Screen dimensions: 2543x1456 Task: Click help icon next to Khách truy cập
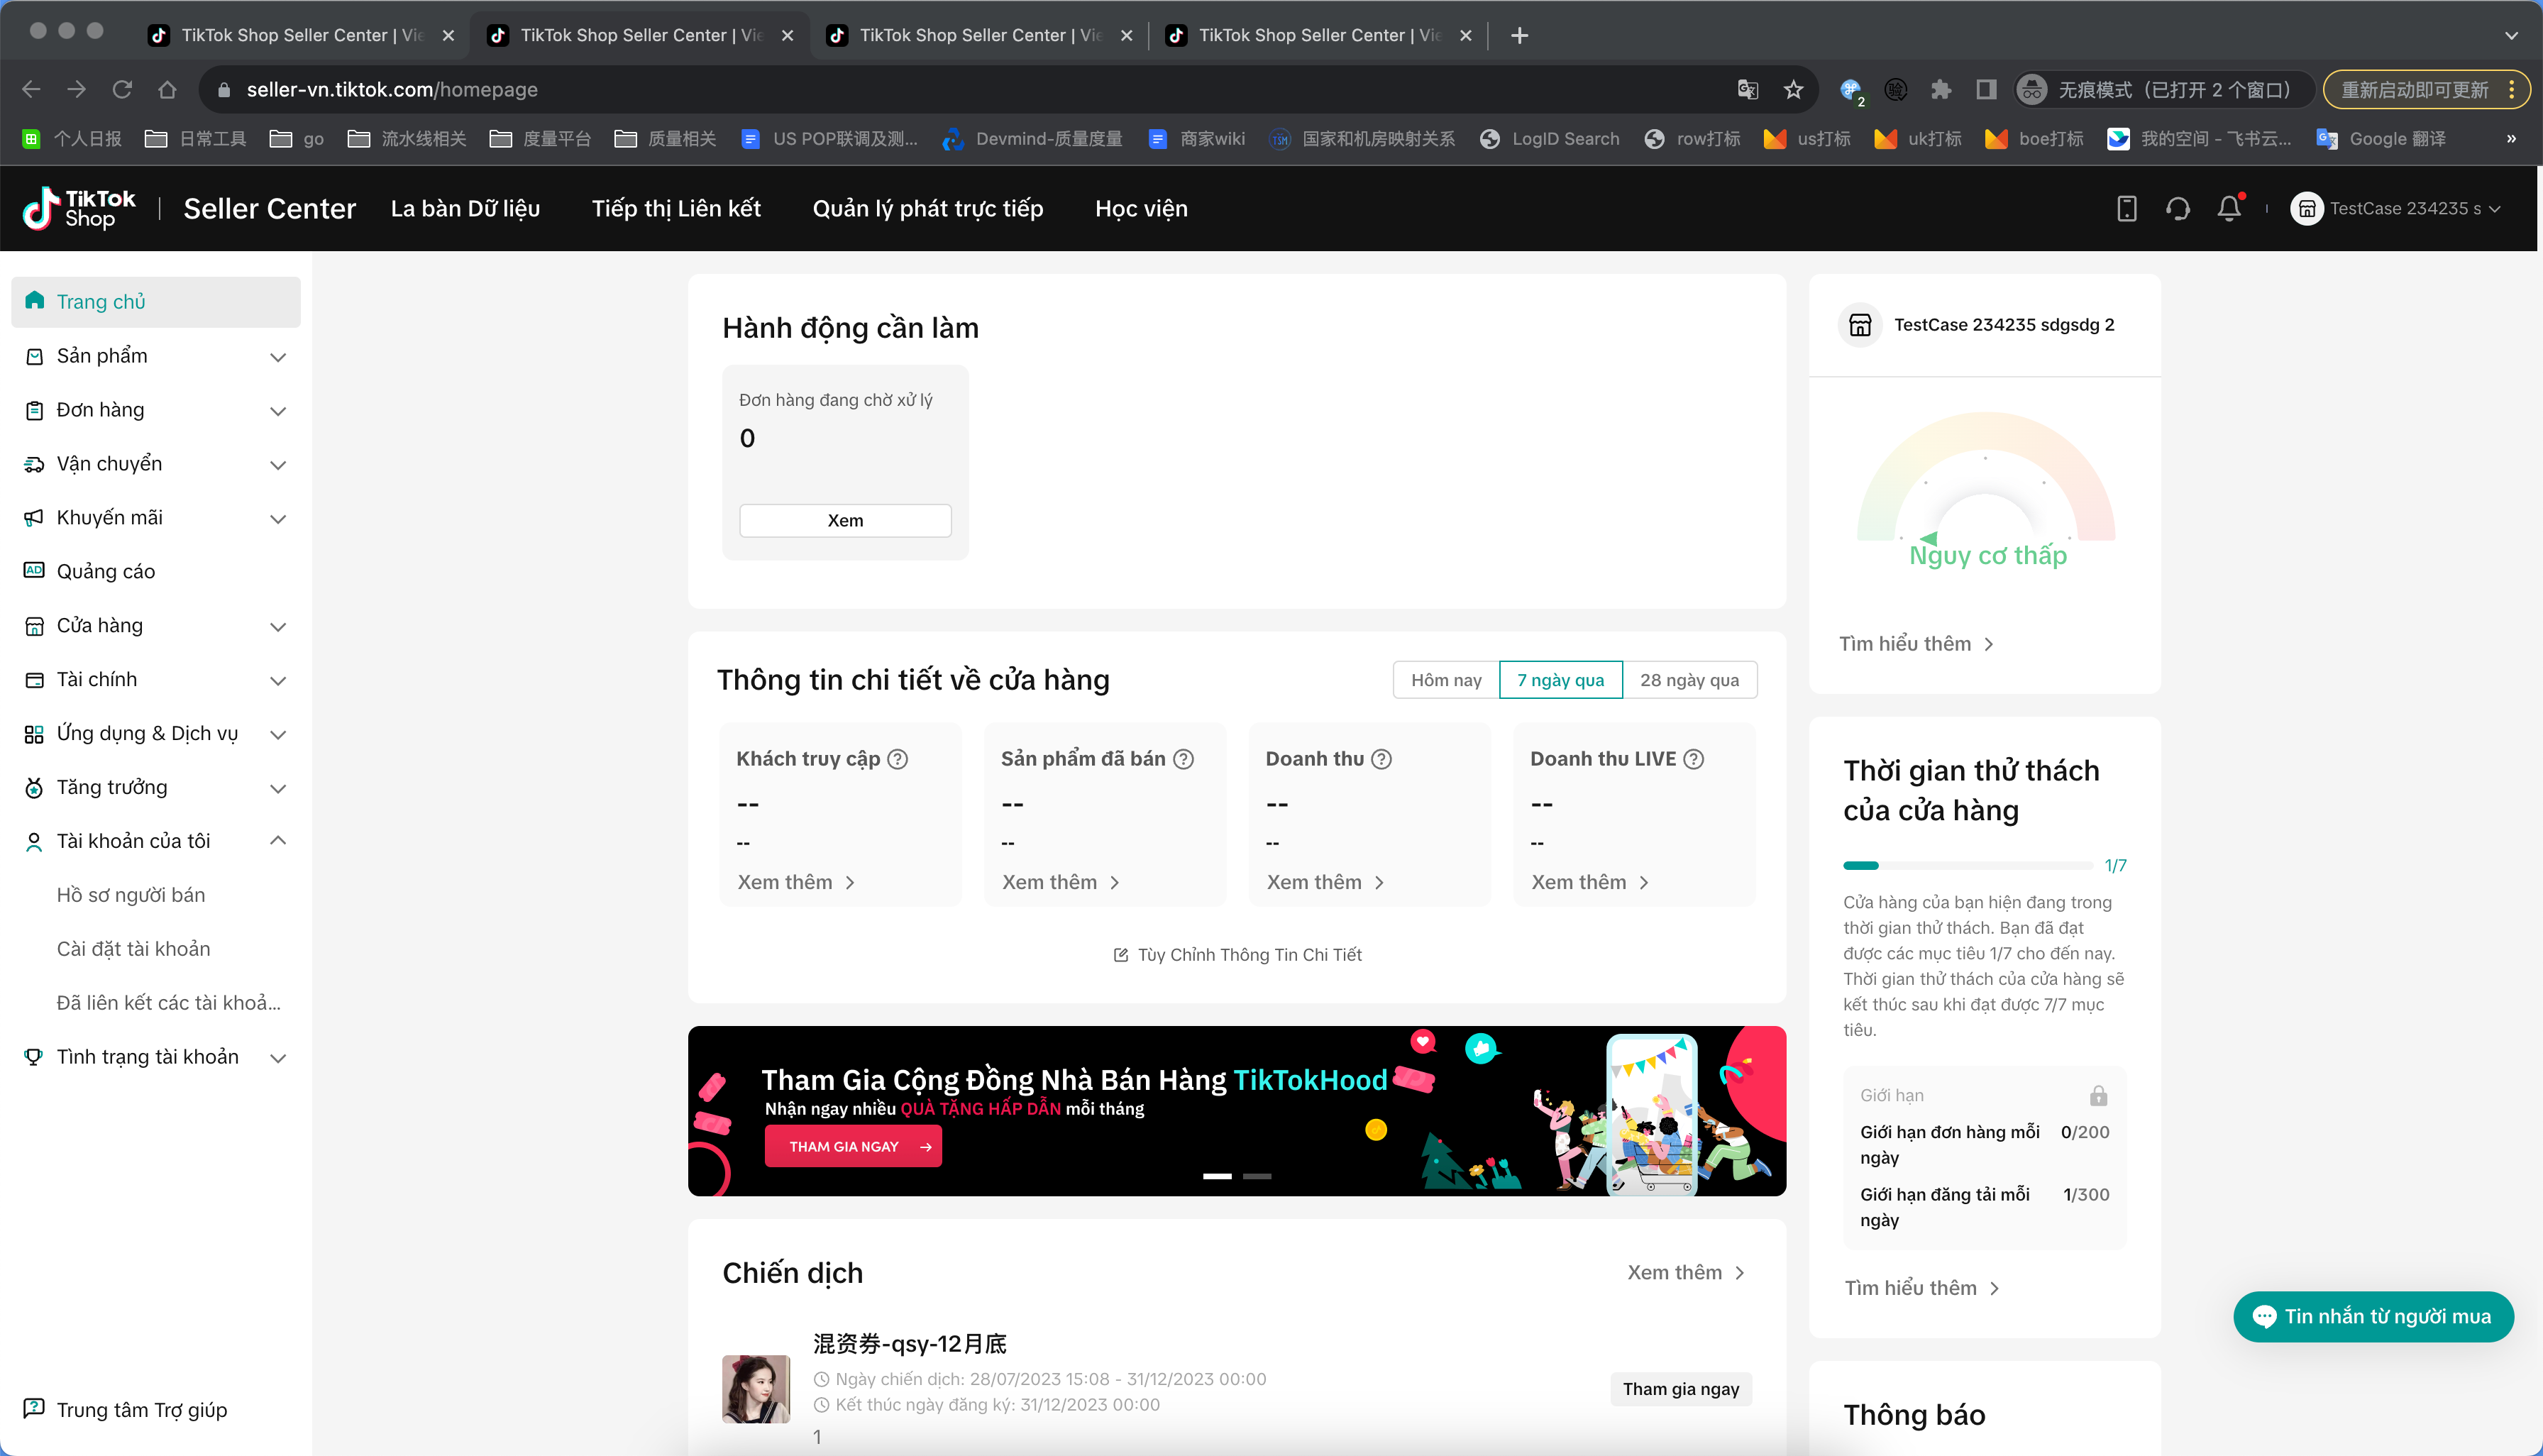tap(898, 759)
